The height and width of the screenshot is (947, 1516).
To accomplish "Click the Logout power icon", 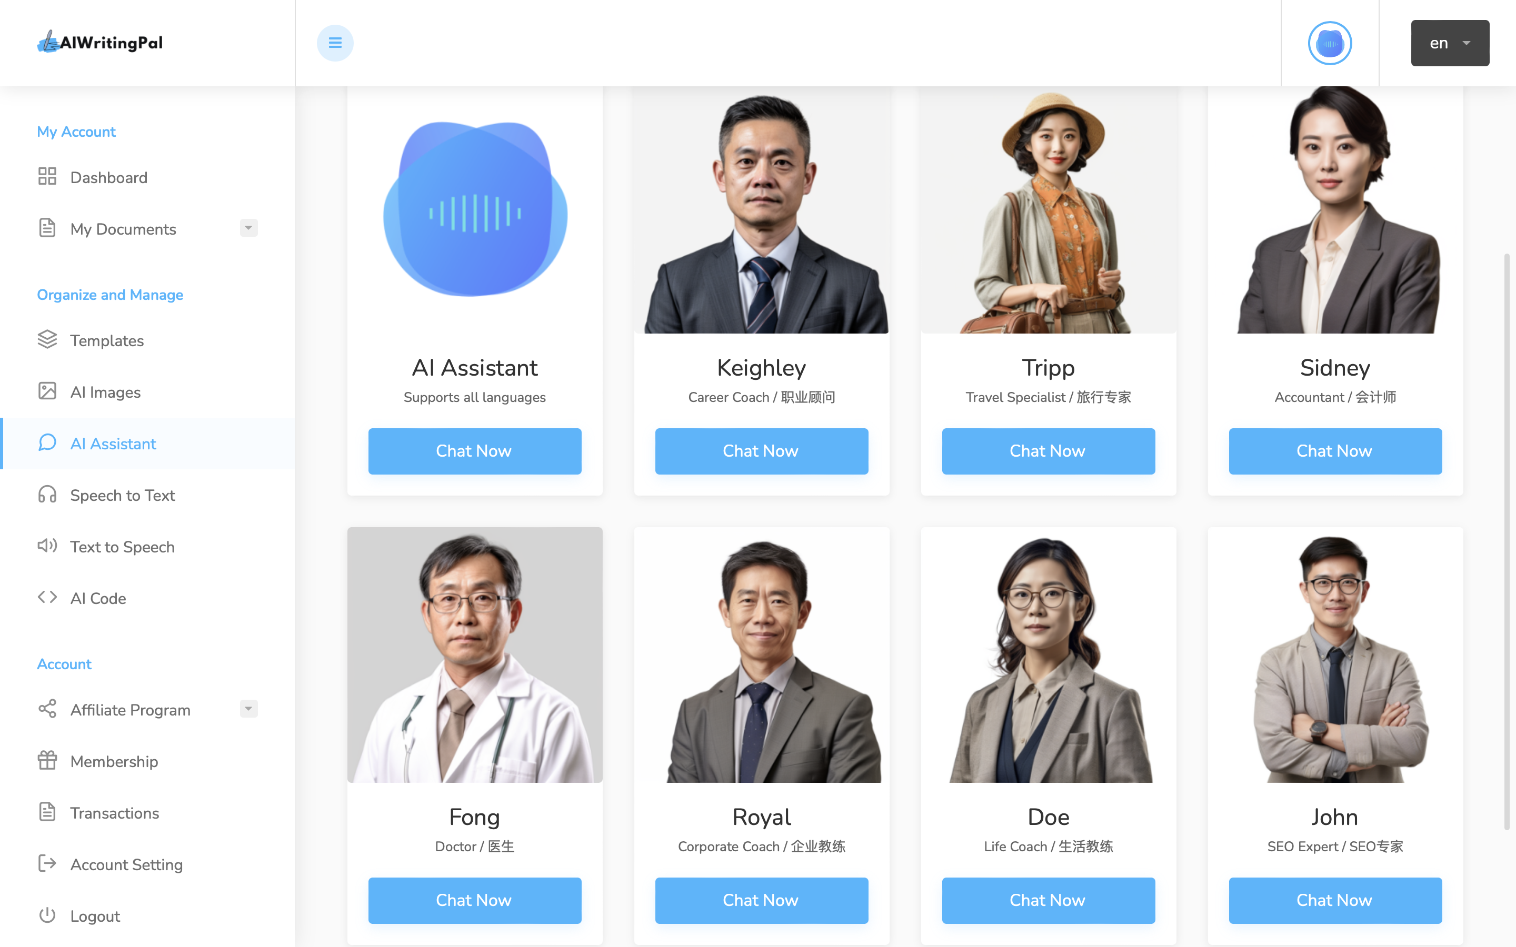I will (47, 915).
